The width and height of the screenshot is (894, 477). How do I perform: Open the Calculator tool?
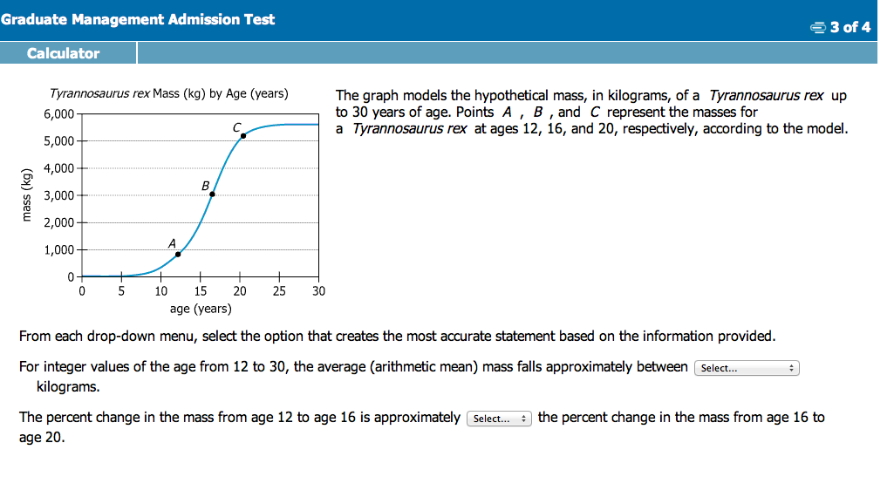pyautogui.click(x=63, y=53)
